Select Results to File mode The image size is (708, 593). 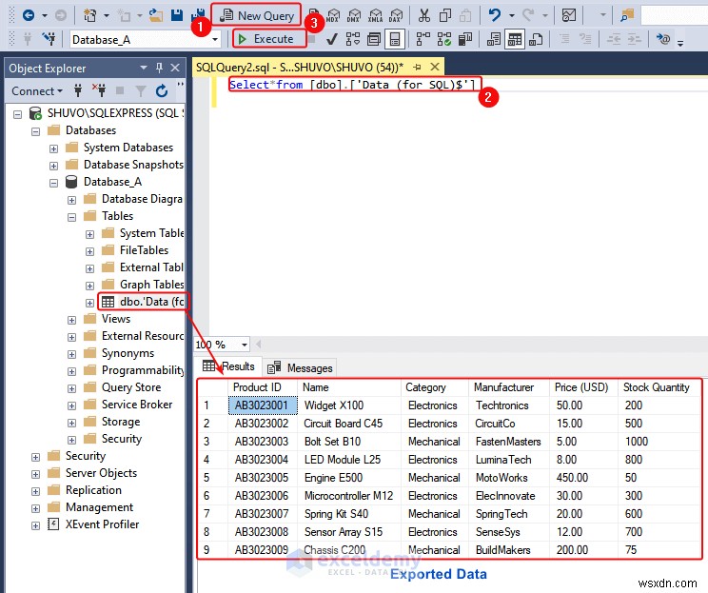click(x=536, y=39)
